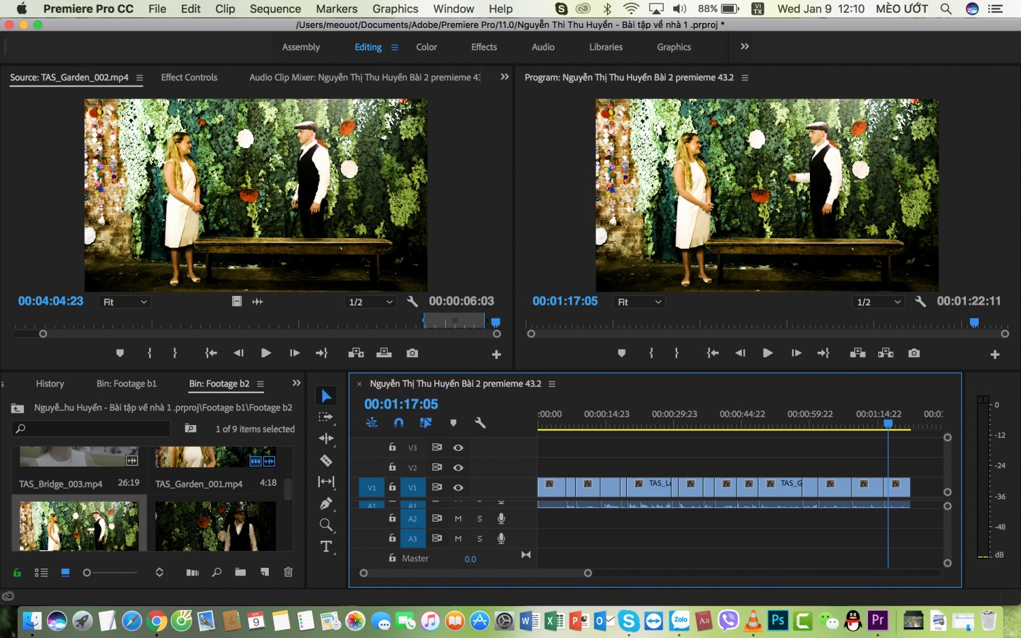Open Effect Controls tab
This screenshot has height=638, width=1021.
(x=189, y=78)
